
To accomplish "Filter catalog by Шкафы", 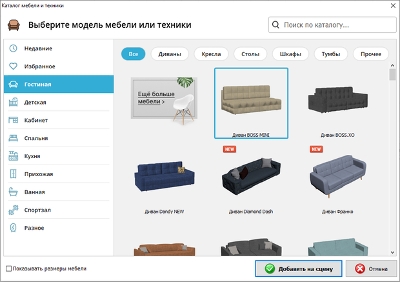I will (290, 54).
